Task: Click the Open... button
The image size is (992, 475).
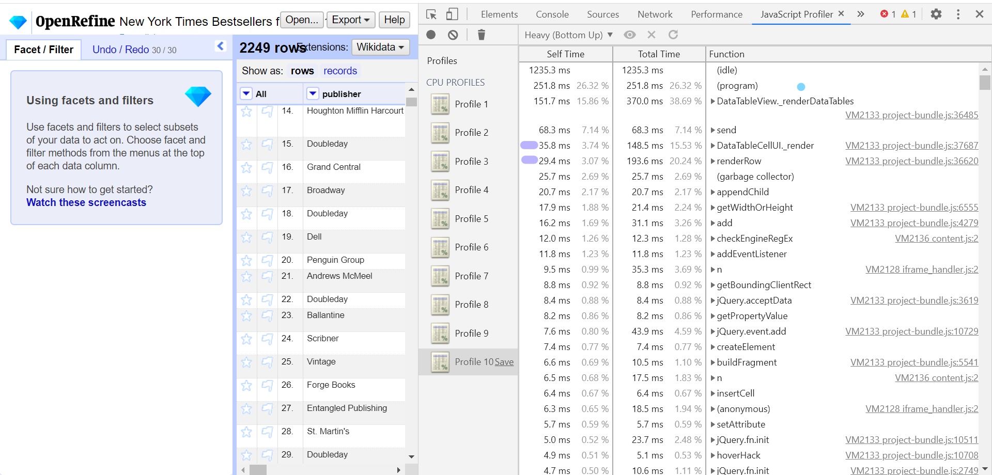Action: (302, 20)
